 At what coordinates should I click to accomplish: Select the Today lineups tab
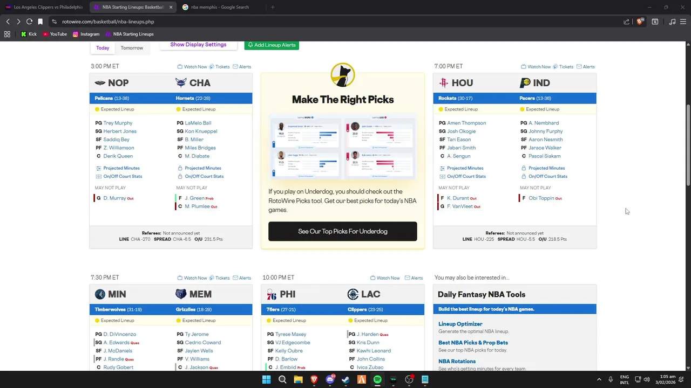(x=103, y=48)
